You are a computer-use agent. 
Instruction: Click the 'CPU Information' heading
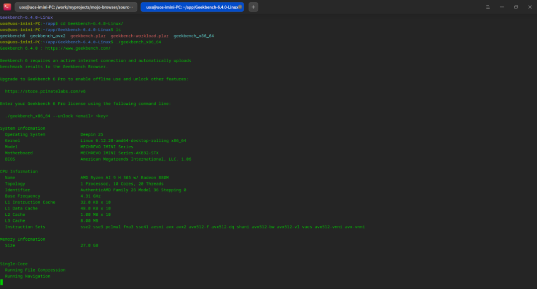pos(19,172)
